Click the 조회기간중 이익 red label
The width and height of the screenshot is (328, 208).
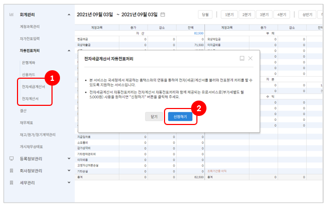[217, 171]
